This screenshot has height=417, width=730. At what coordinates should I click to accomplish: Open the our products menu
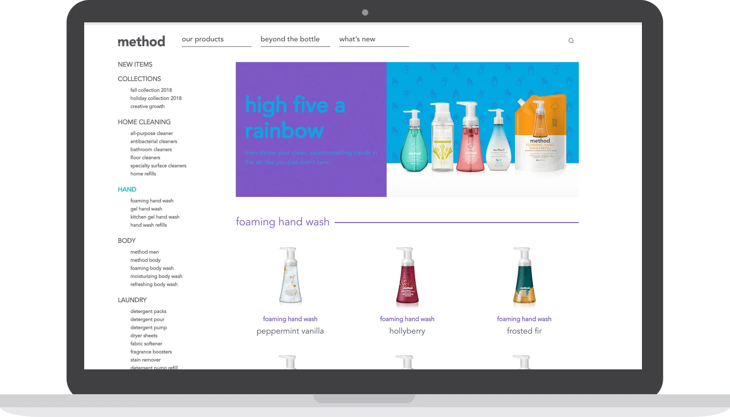pos(203,39)
